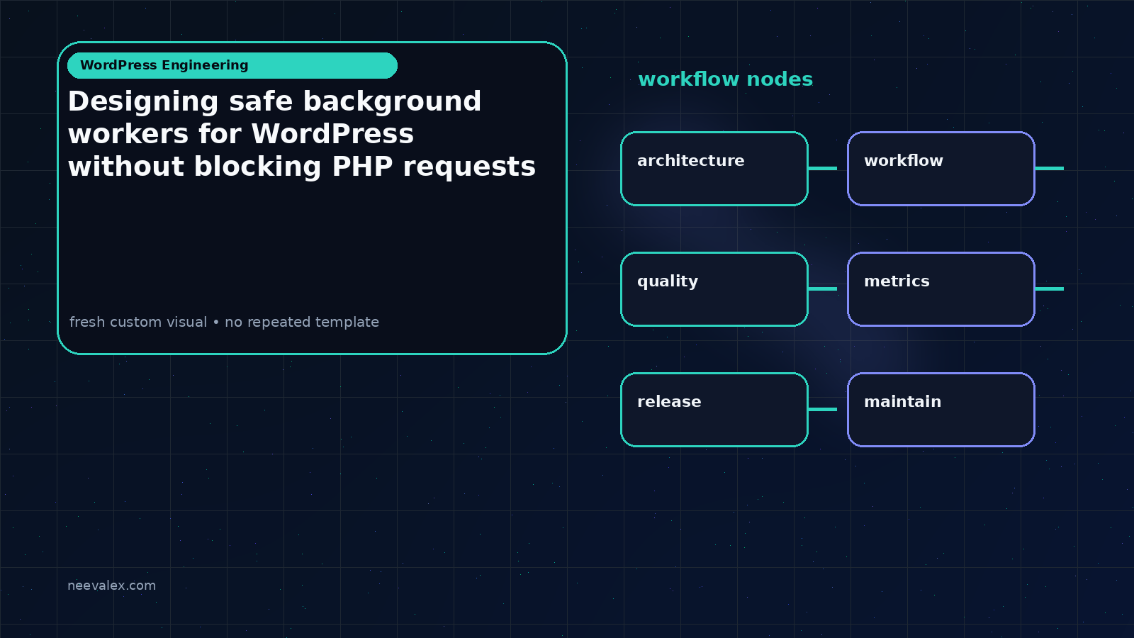This screenshot has height=638, width=1134.
Task: Select the workflow node box
Action: tap(941, 169)
